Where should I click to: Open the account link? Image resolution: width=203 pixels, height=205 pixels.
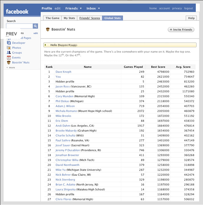(x=164, y=8)
